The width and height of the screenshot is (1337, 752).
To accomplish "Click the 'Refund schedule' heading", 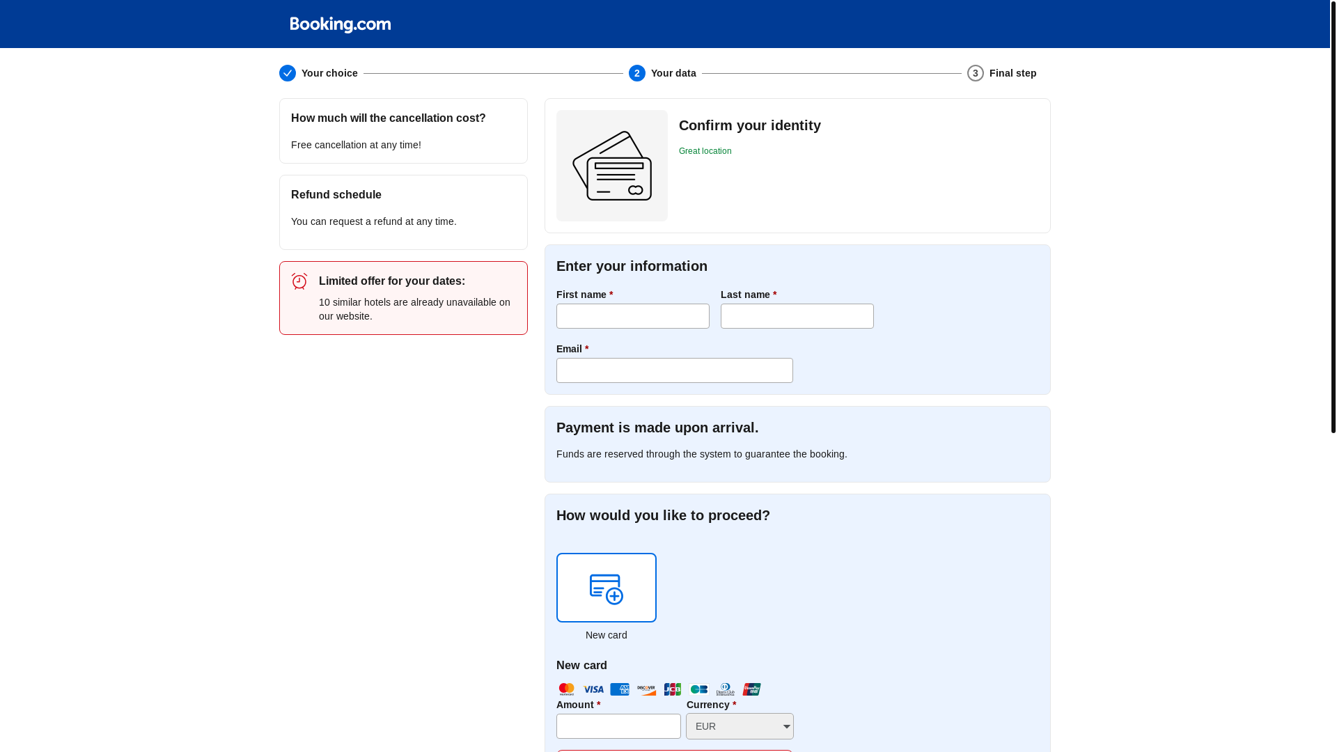I will pos(336,195).
